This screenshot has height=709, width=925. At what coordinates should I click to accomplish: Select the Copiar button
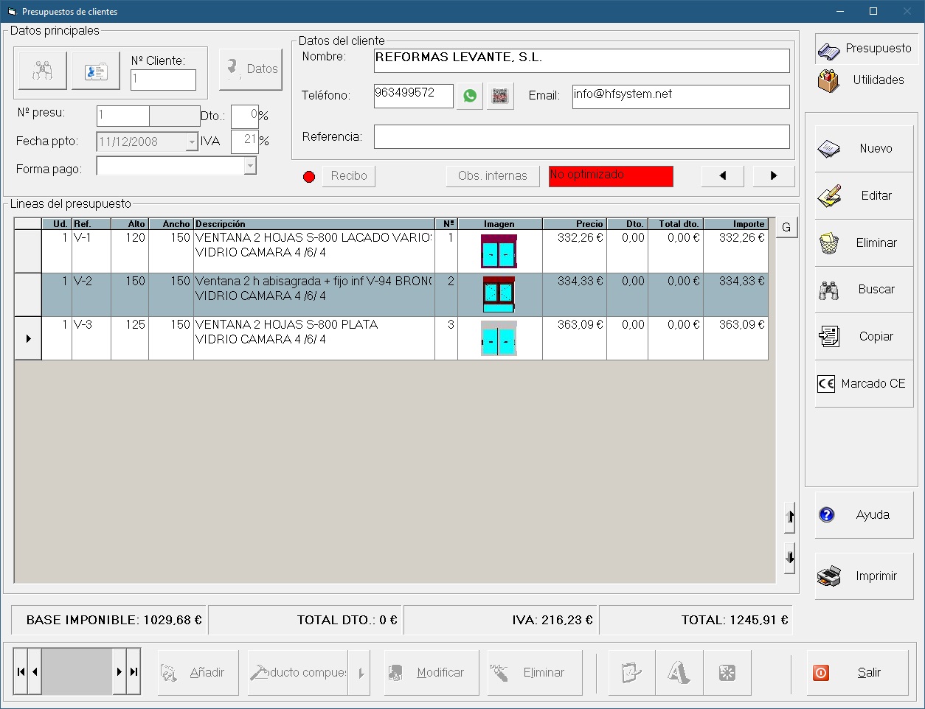[864, 337]
